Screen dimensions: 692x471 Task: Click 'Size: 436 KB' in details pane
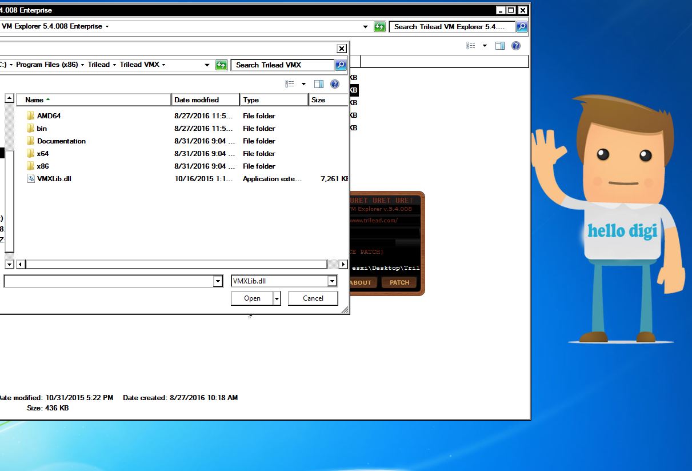click(47, 408)
